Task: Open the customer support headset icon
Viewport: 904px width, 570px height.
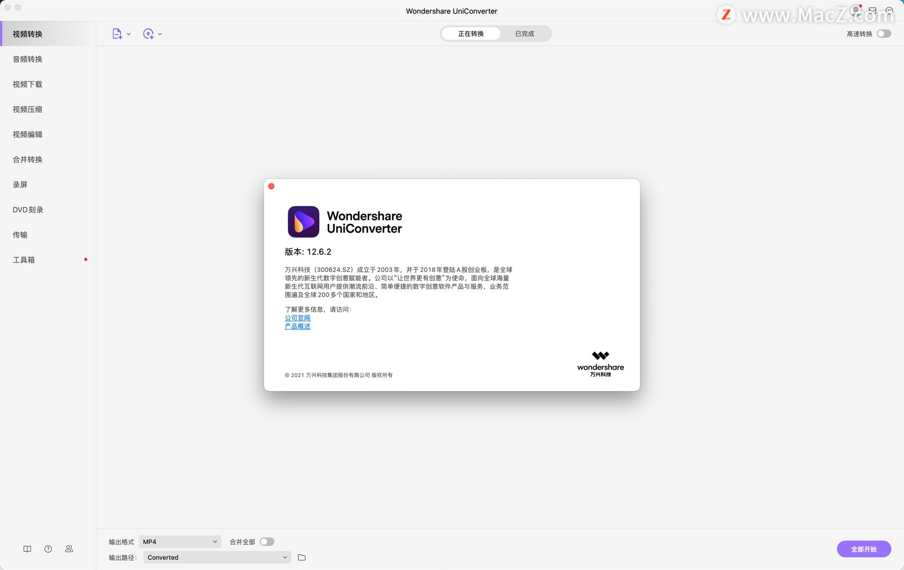Action: 889,10
